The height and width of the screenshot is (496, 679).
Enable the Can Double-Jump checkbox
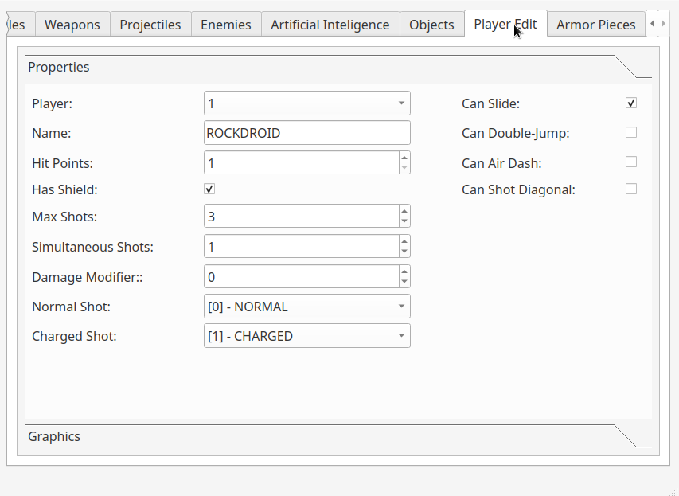click(x=631, y=133)
